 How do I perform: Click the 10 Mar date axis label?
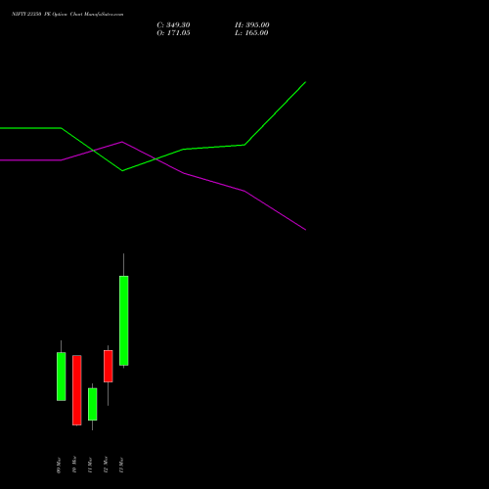tap(74, 465)
